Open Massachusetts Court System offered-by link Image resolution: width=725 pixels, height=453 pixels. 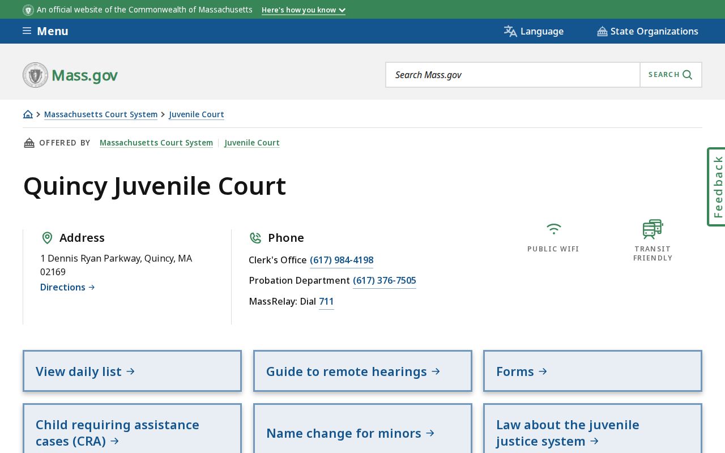tap(156, 143)
